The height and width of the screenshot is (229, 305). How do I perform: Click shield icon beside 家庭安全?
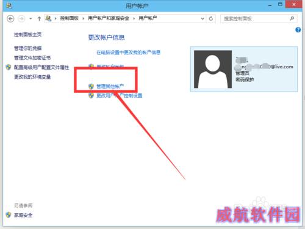click(x=9, y=215)
